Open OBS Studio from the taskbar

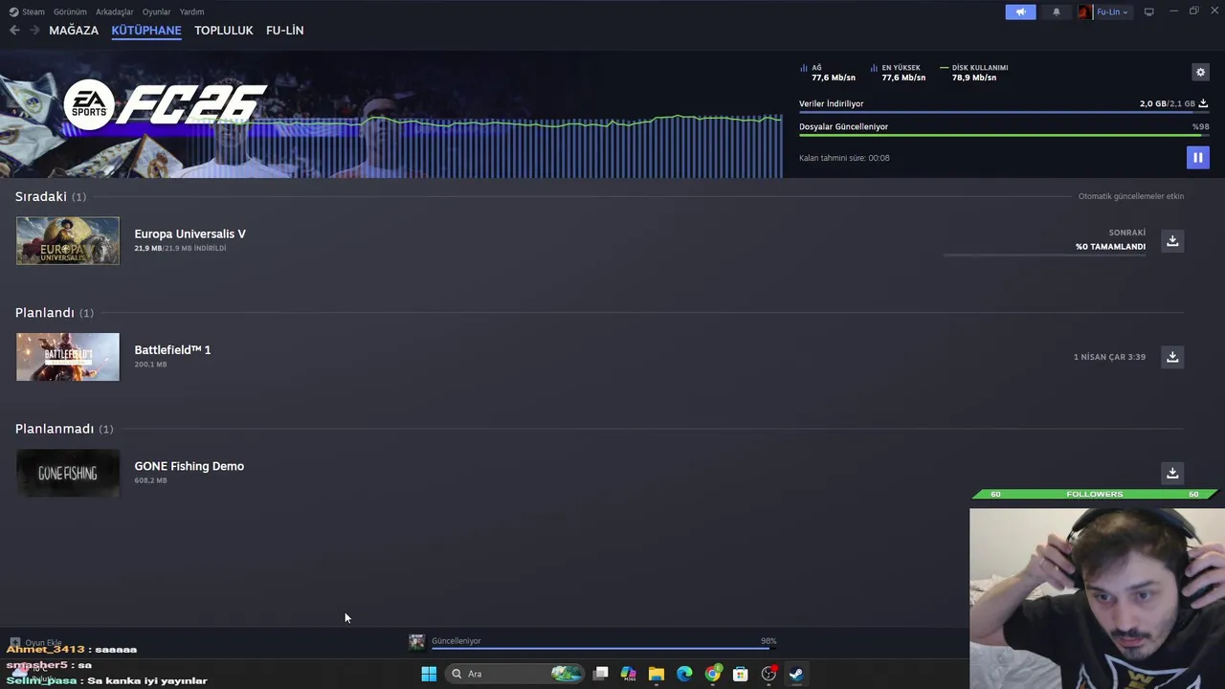click(x=768, y=674)
